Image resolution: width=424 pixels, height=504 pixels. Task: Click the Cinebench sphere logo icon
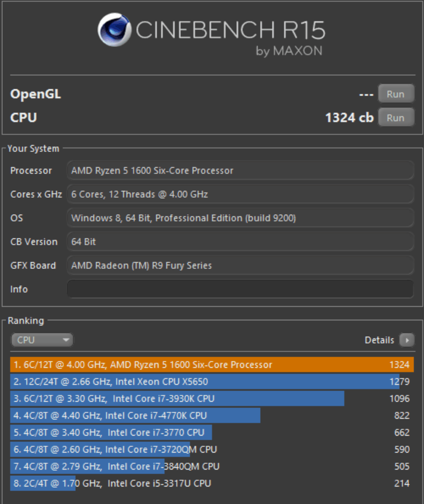115,29
